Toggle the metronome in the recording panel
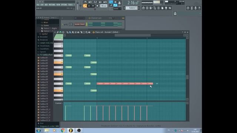This screenshot has height=133, width=237. click(85, 2)
